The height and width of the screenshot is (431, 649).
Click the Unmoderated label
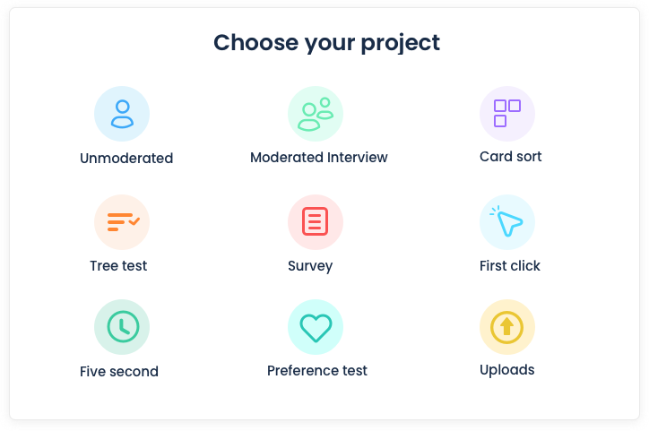tap(126, 159)
